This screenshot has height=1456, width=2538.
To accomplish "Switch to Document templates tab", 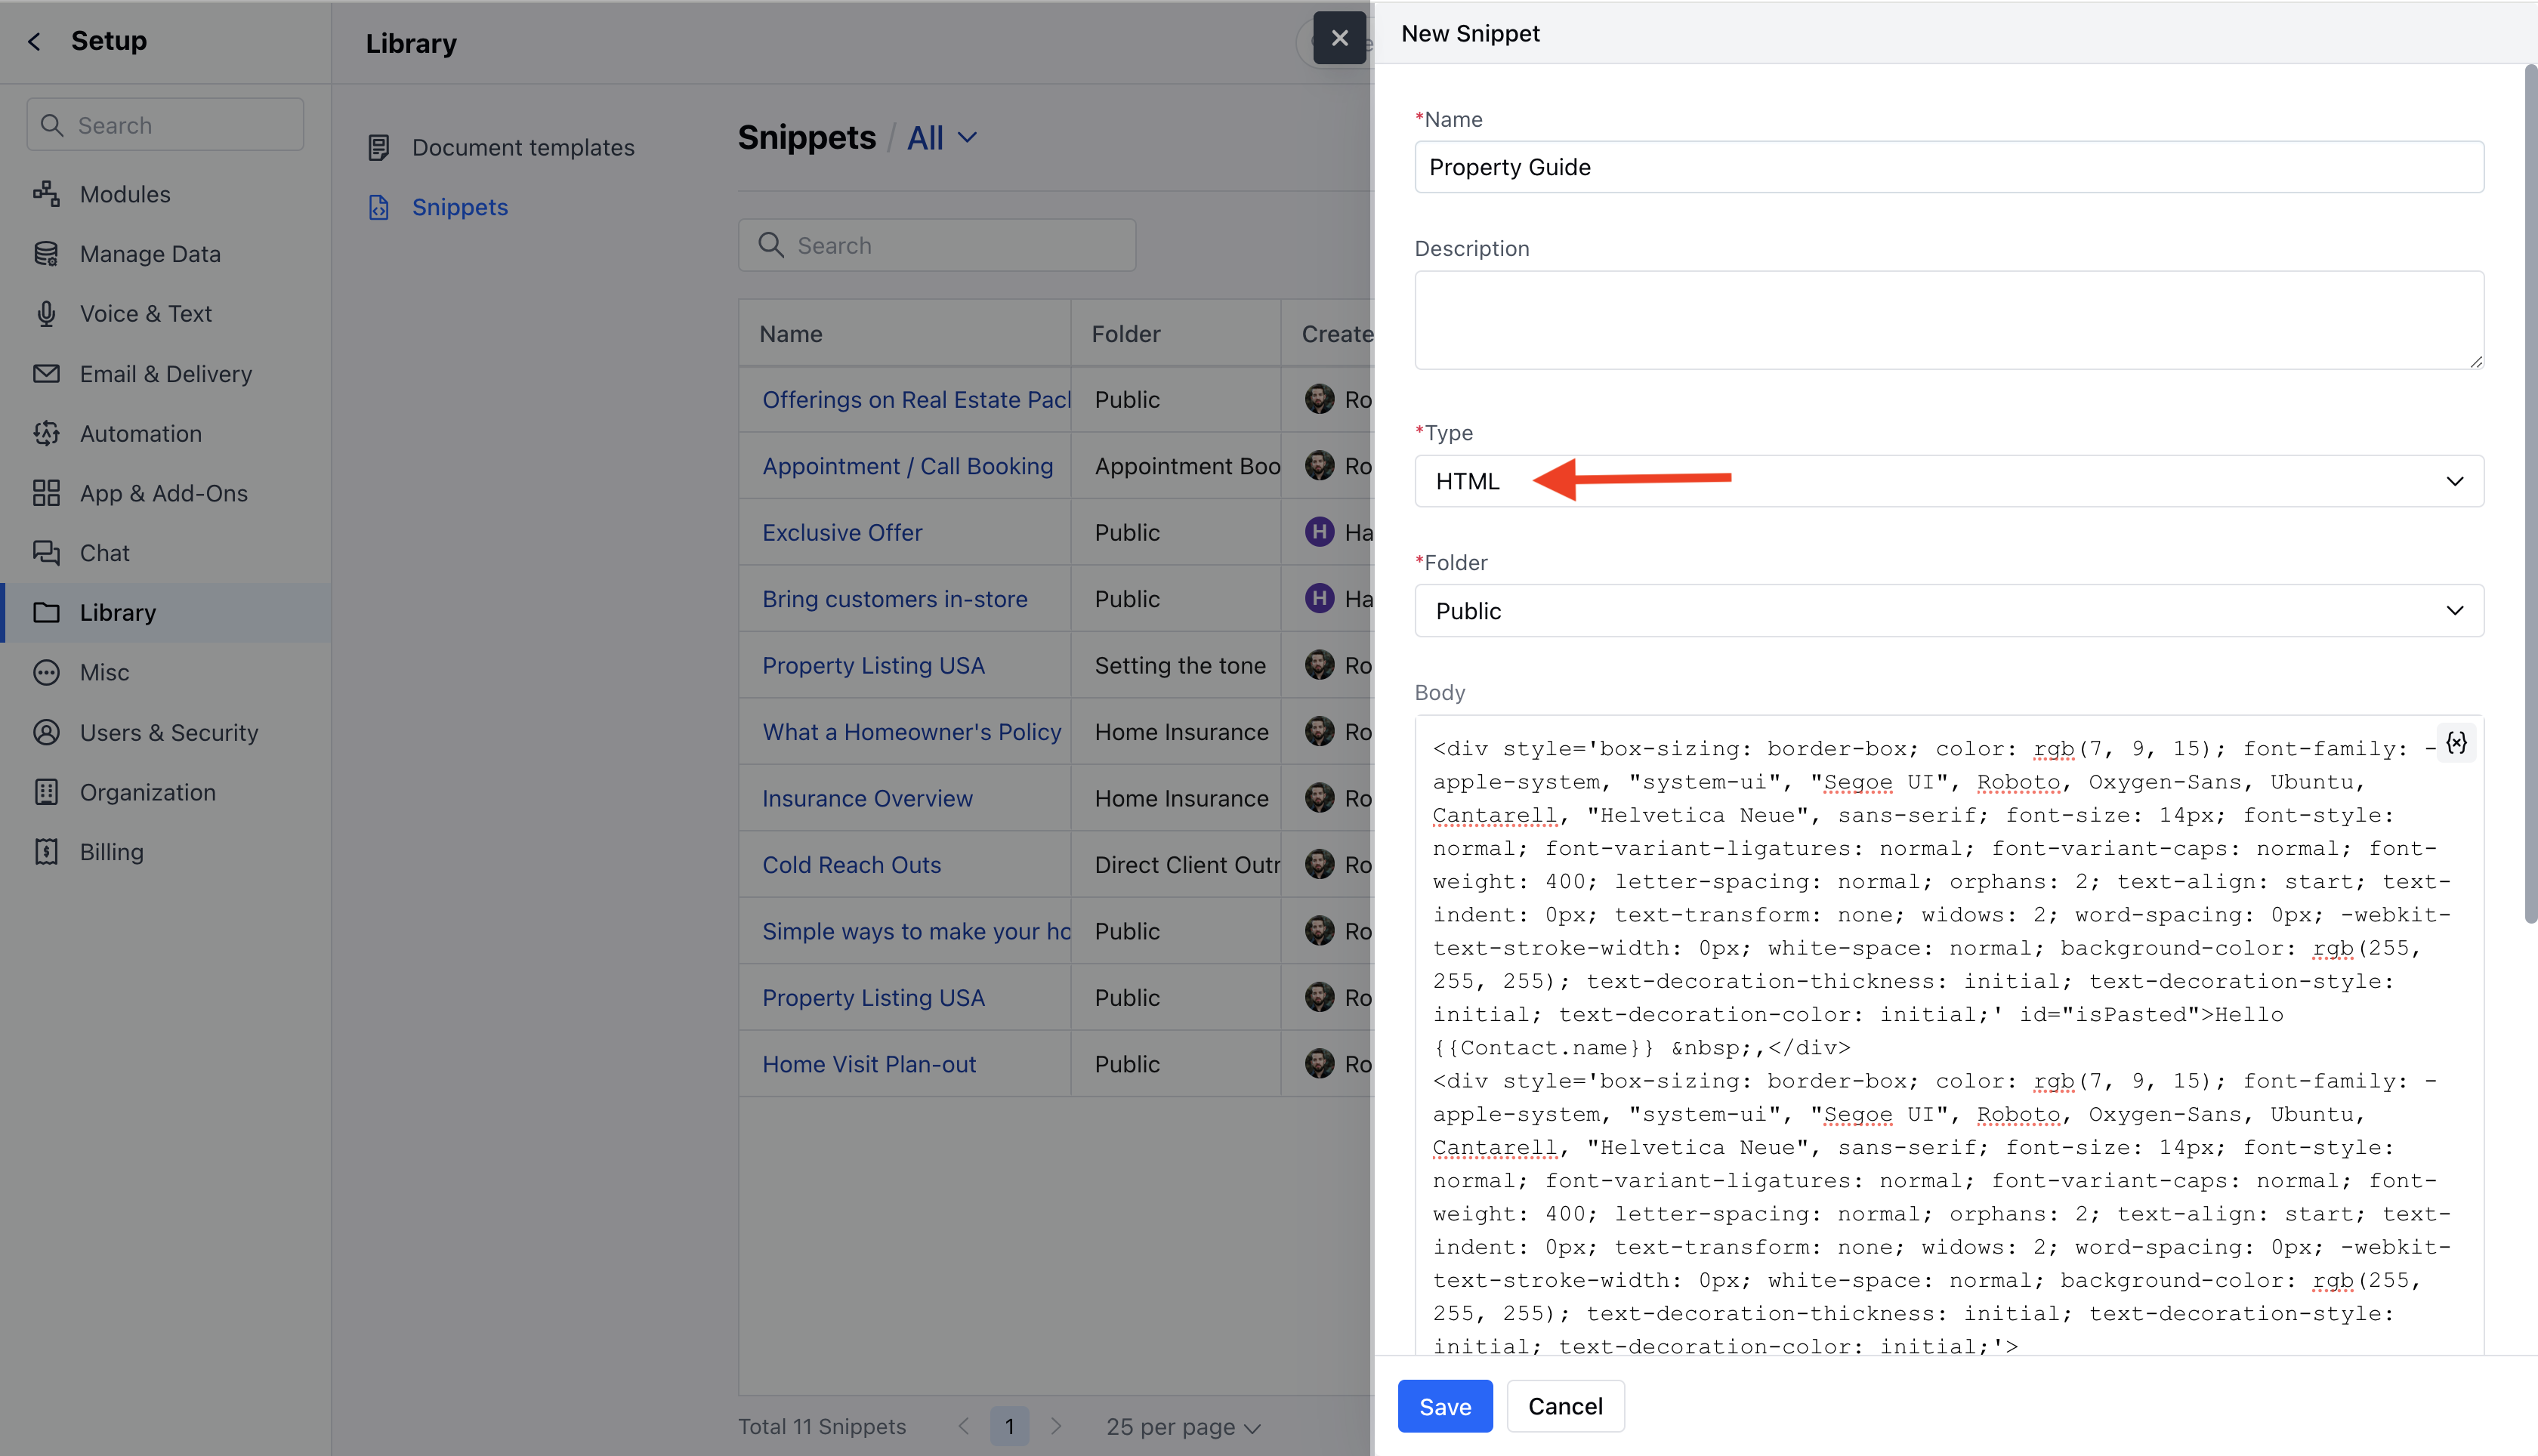I will point(522,148).
